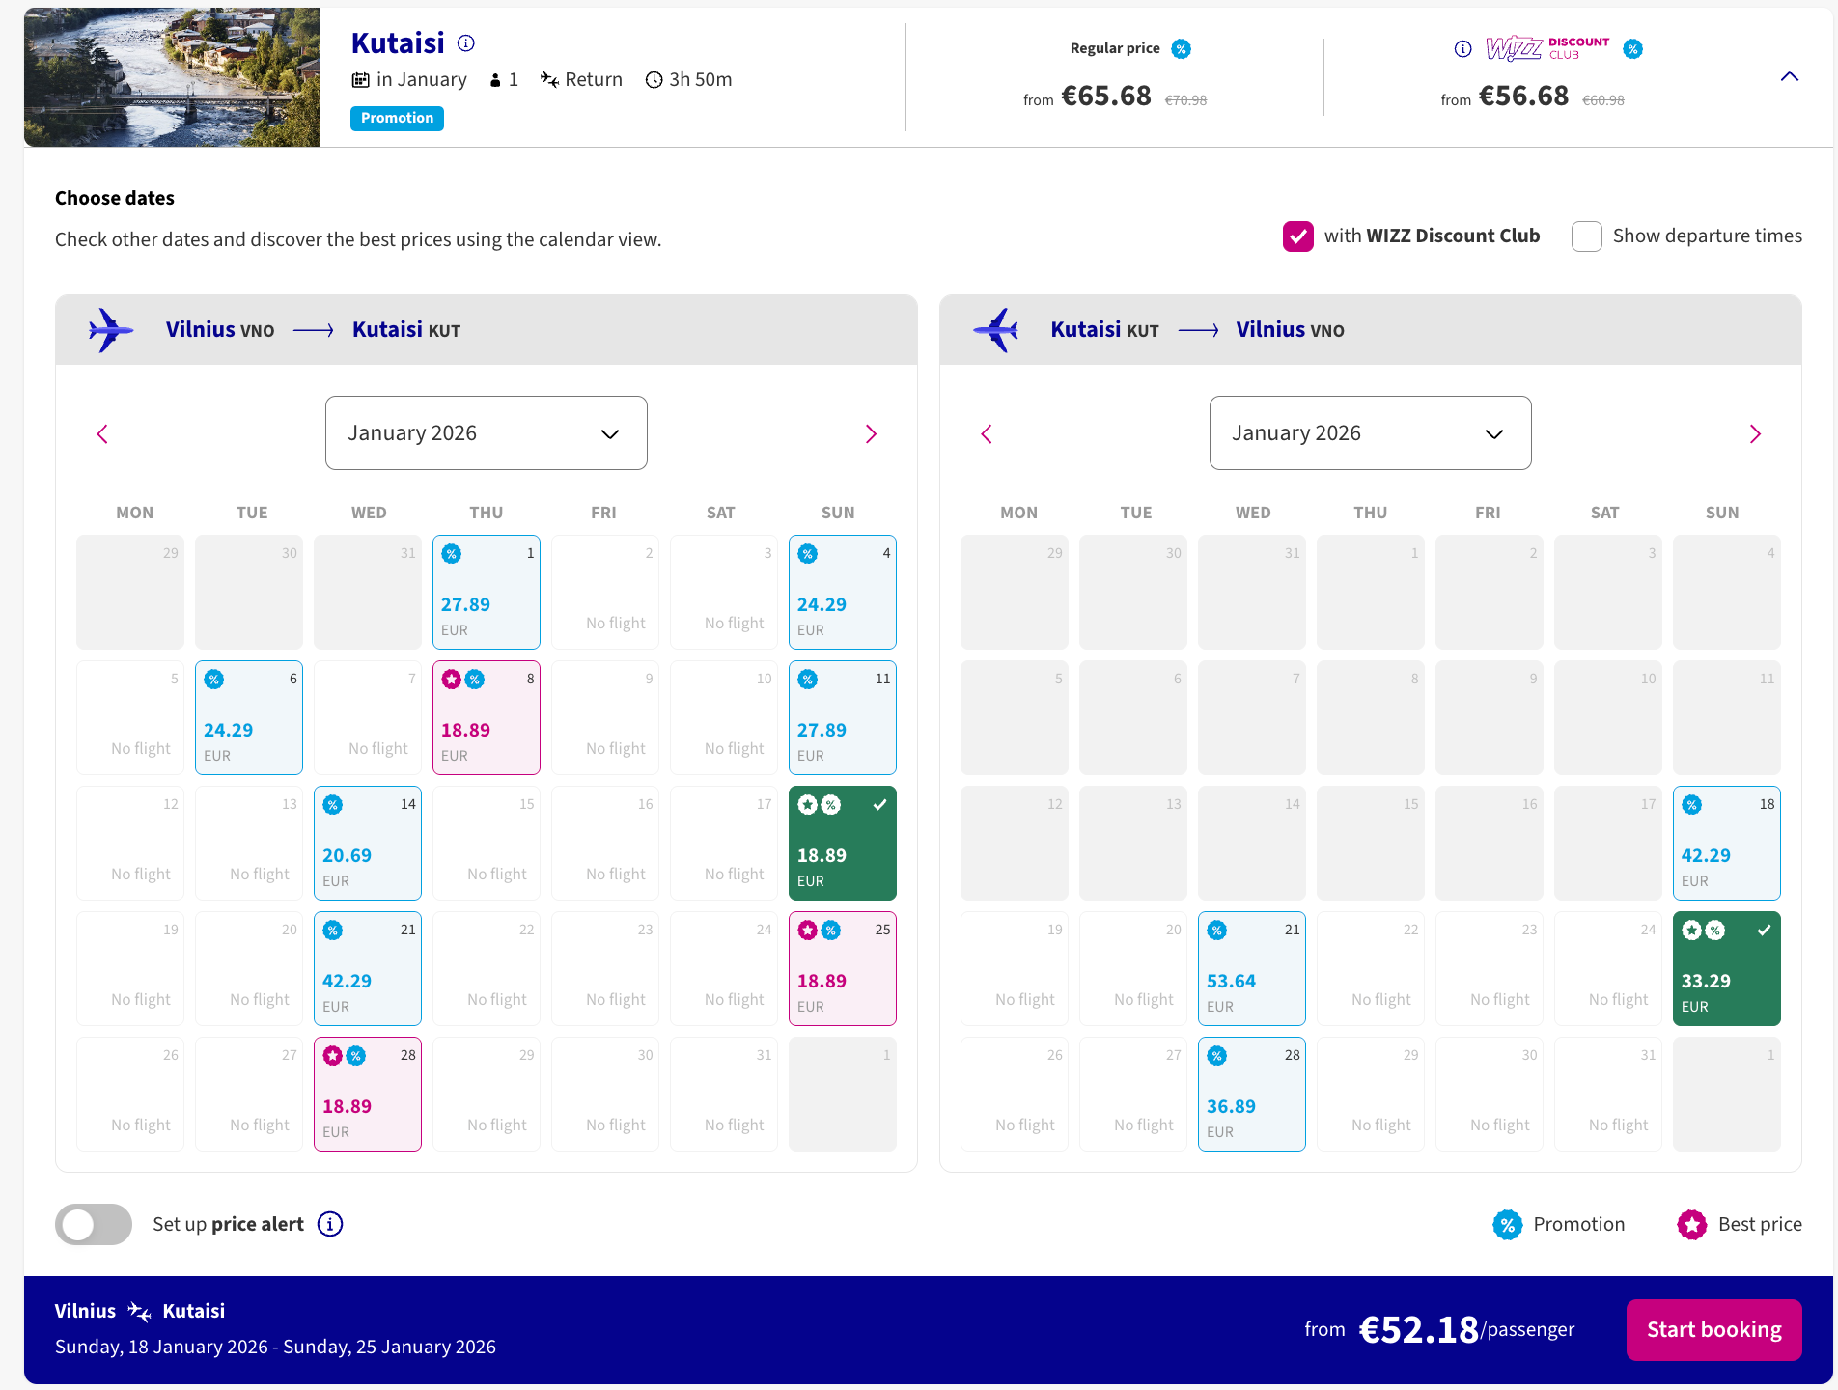Select outbound 14 January 20.69 EUR date
The width and height of the screenshot is (1838, 1390).
367,843
